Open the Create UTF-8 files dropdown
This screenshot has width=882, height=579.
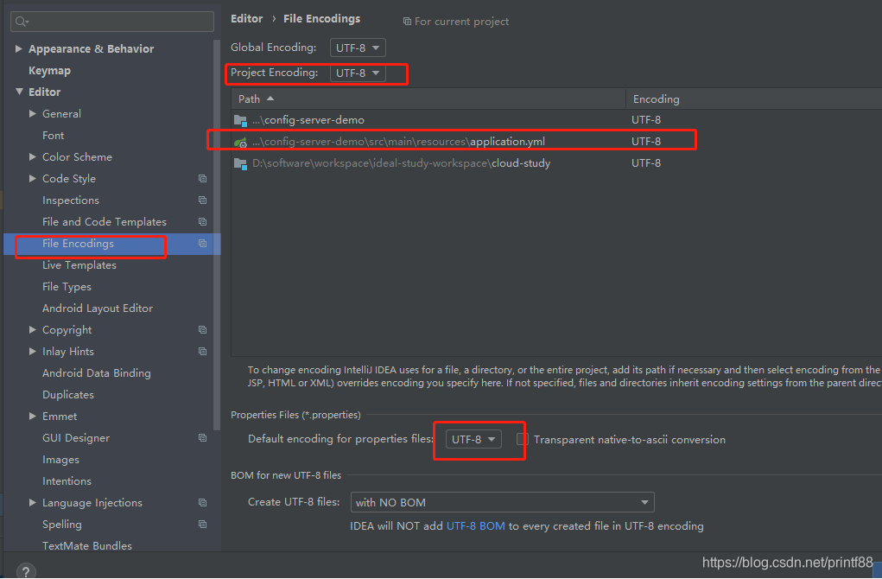click(502, 502)
